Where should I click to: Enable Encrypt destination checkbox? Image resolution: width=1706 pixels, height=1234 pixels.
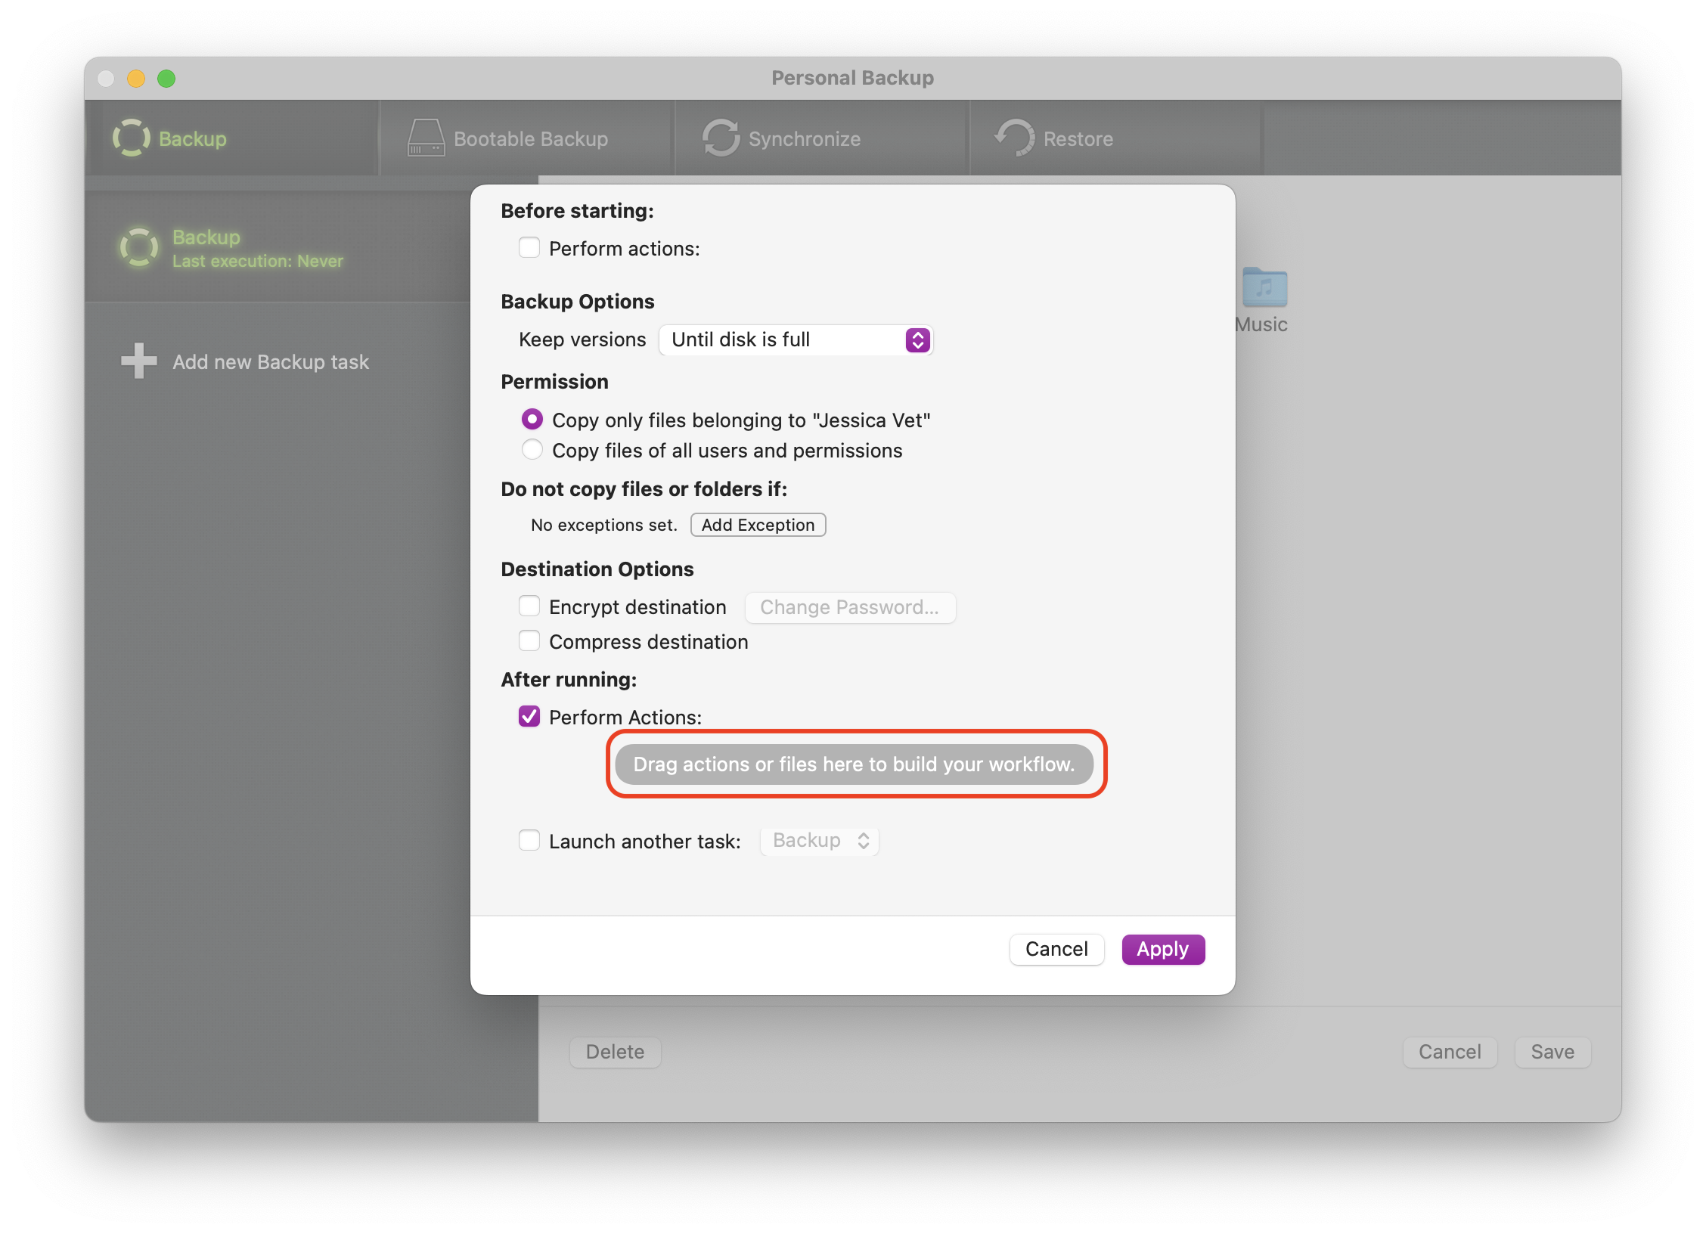[x=529, y=606]
